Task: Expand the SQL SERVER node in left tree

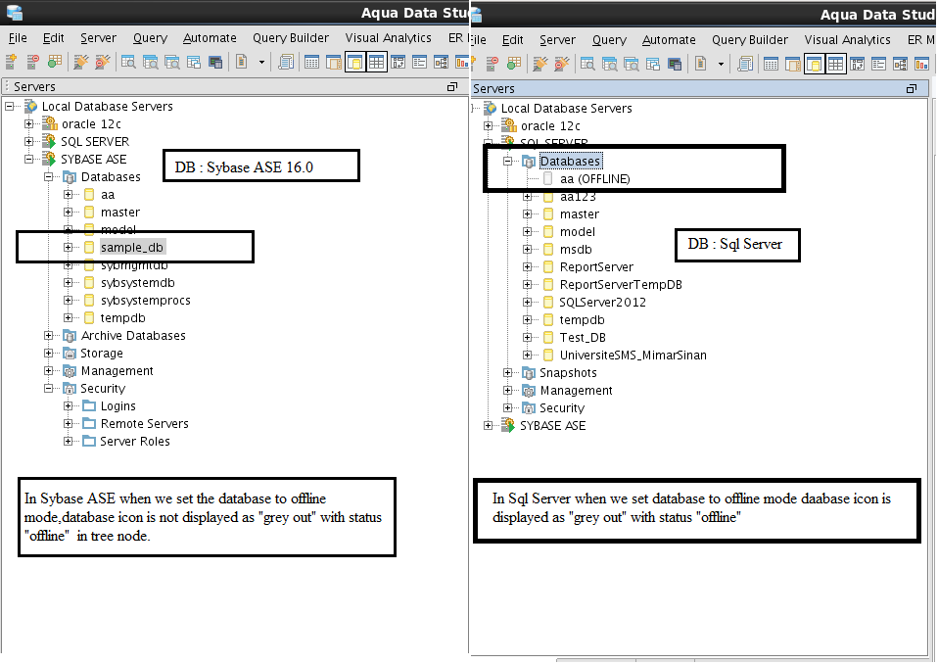Action: click(x=28, y=142)
